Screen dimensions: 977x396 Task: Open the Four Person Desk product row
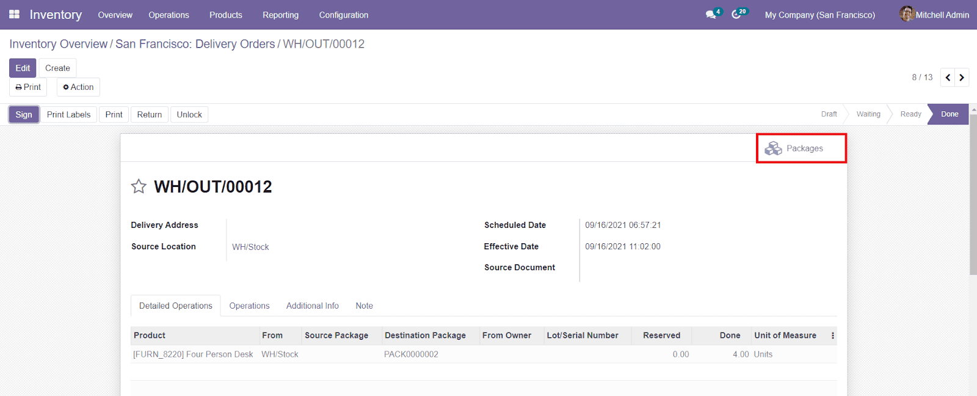pyautogui.click(x=193, y=354)
